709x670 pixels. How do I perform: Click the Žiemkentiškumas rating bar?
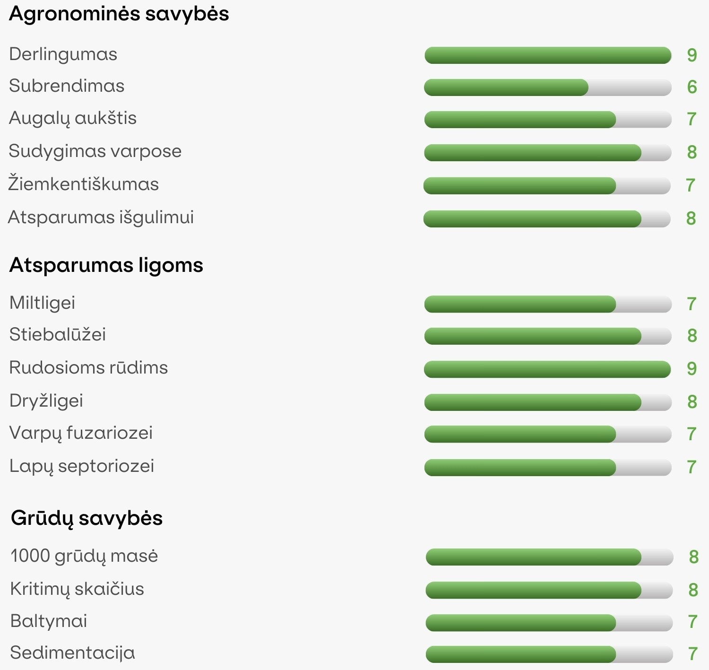click(547, 186)
